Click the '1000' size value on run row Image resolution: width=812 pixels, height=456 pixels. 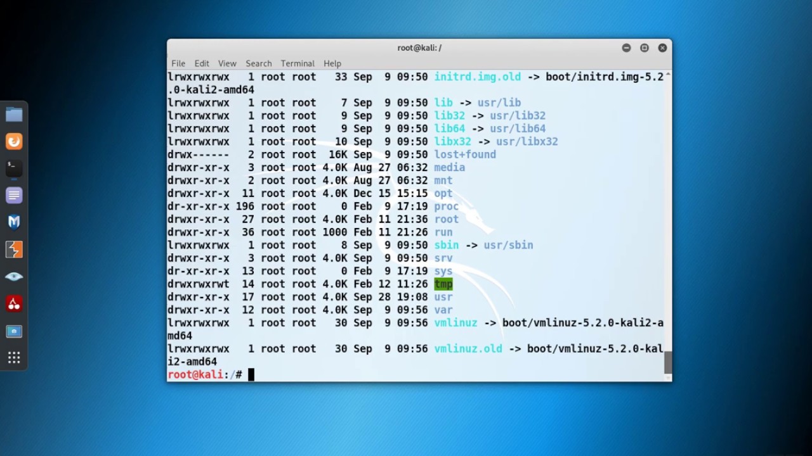point(335,232)
